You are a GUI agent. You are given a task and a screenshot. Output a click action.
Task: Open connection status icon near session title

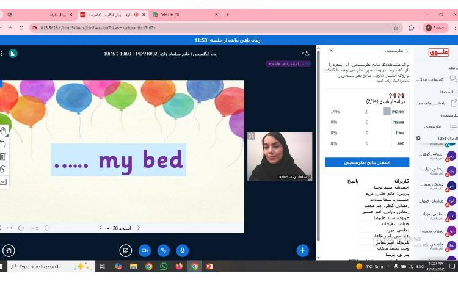click(13, 53)
